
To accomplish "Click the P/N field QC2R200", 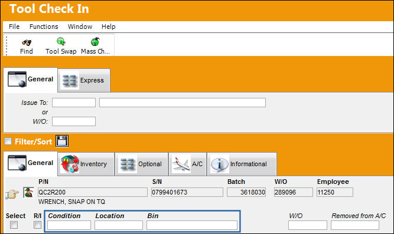I will click(93, 192).
